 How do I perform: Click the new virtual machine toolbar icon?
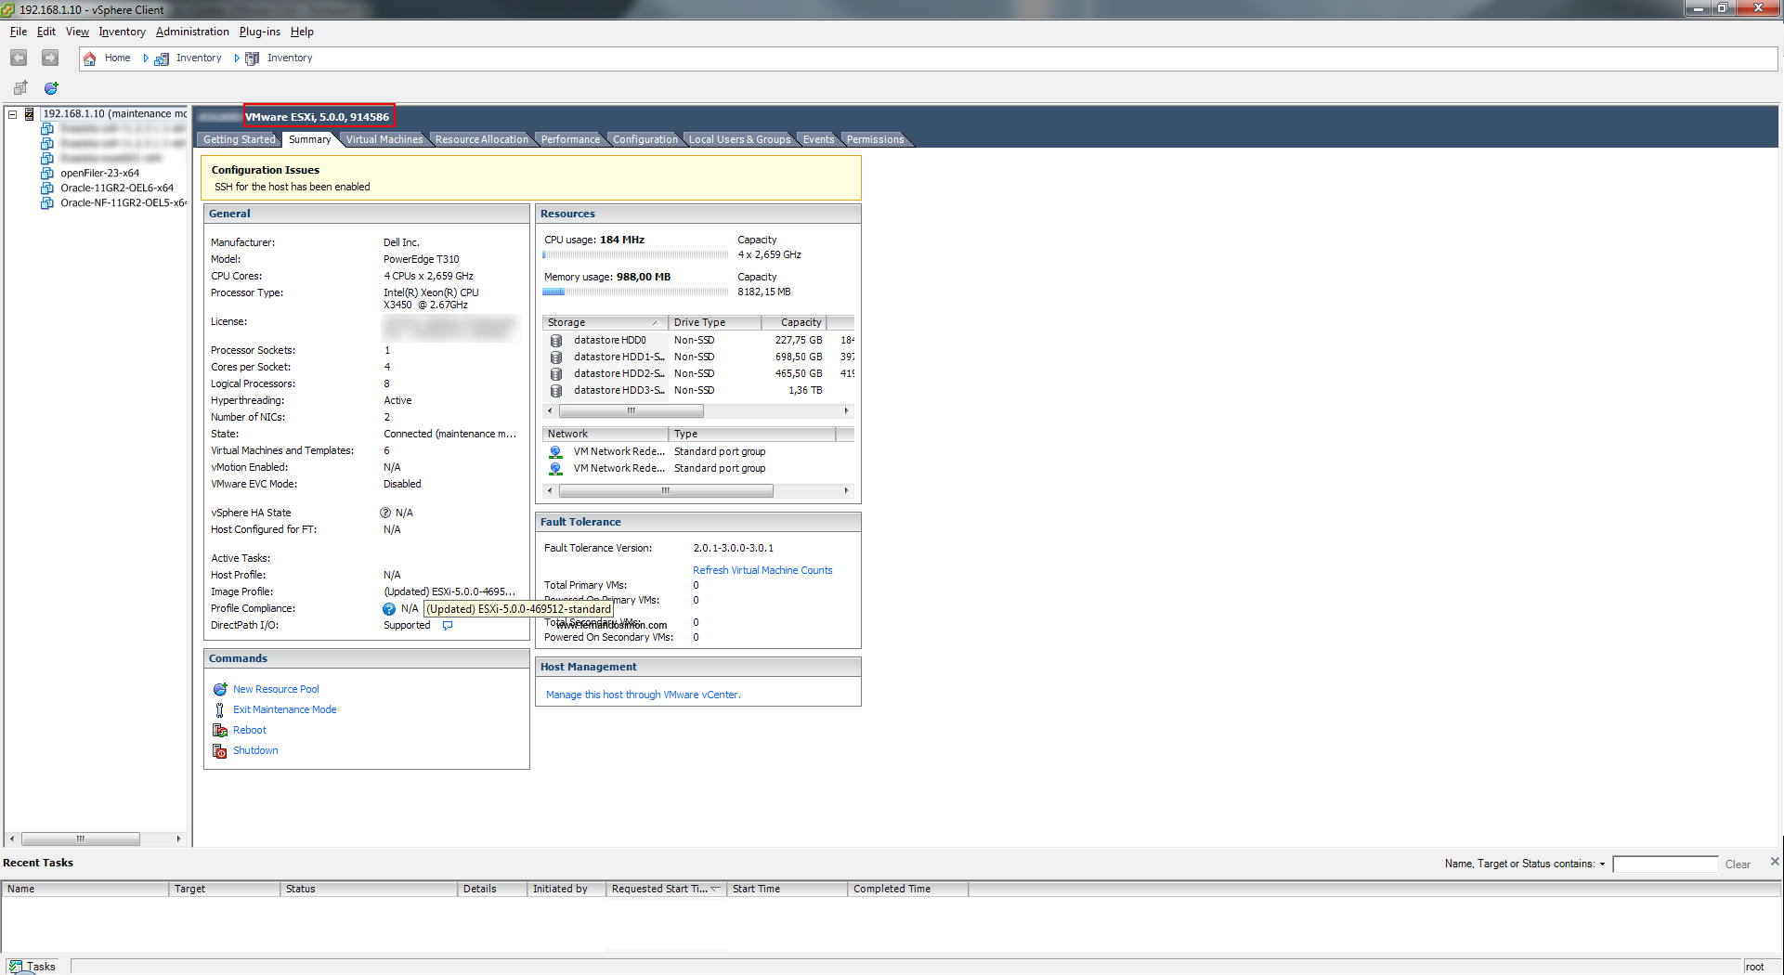pyautogui.click(x=20, y=88)
